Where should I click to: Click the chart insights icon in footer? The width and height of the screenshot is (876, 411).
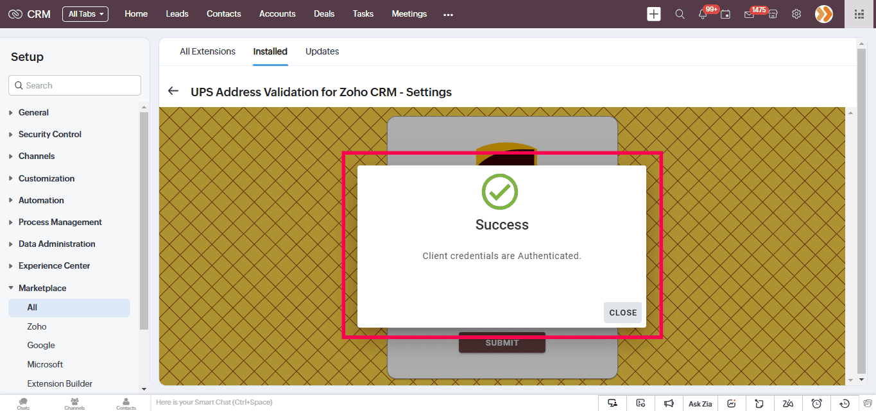click(x=732, y=403)
